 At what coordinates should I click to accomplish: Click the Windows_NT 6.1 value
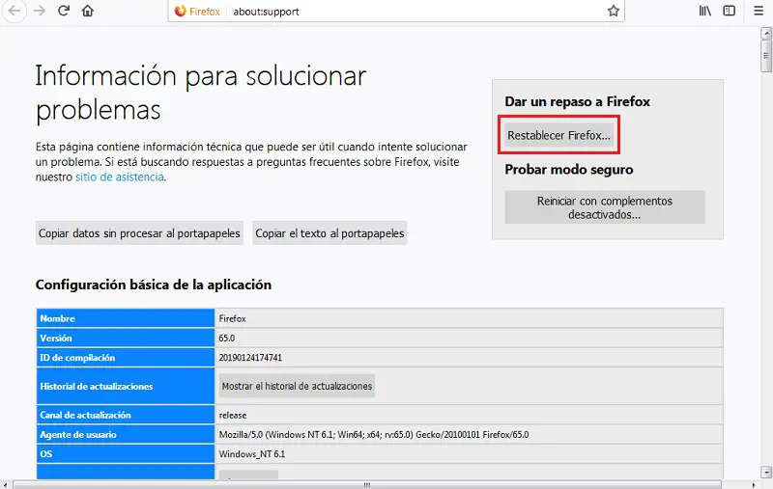252,454
